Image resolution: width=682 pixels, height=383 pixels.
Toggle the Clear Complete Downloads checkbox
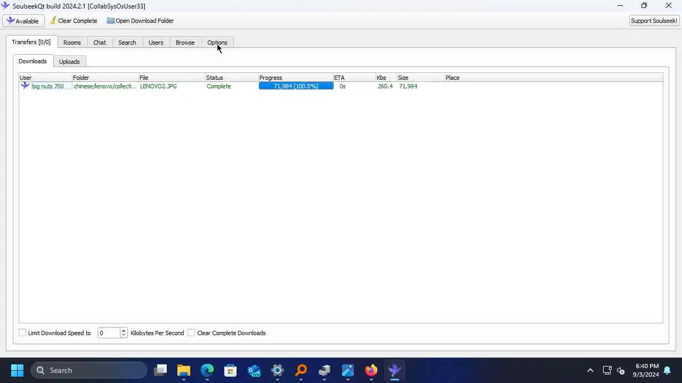191,333
